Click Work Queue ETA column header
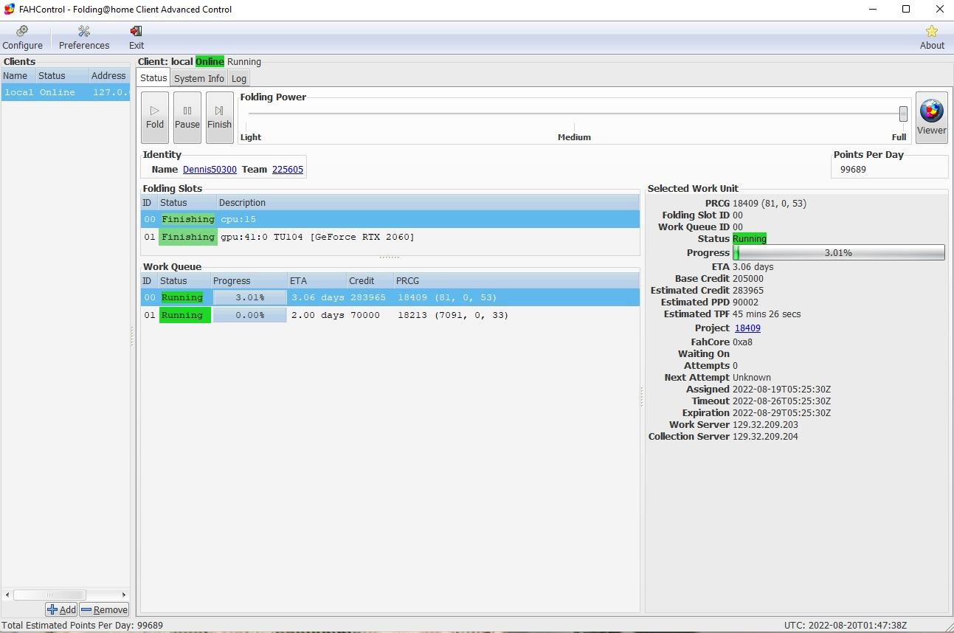Screen dimensions: 954x633 pyautogui.click(x=317, y=281)
